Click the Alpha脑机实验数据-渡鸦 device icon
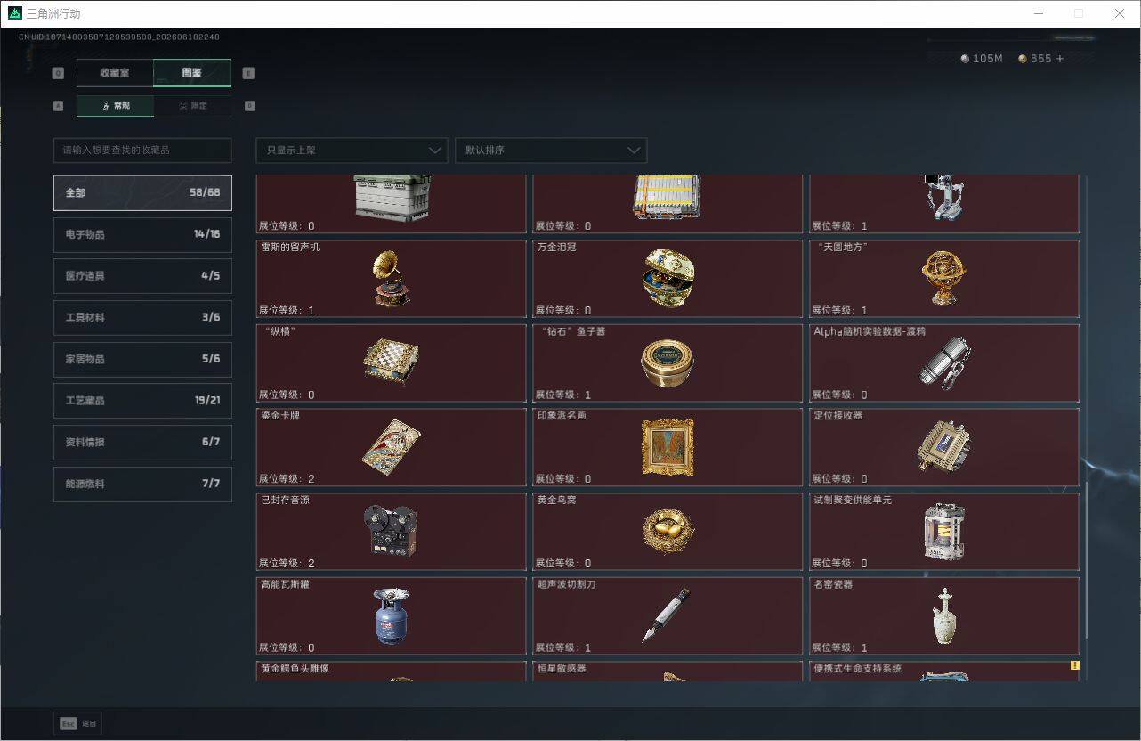This screenshot has width=1141, height=741. (x=943, y=362)
